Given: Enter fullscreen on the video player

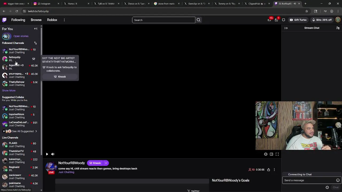Looking at the screenshot, I should click(x=277, y=154).
